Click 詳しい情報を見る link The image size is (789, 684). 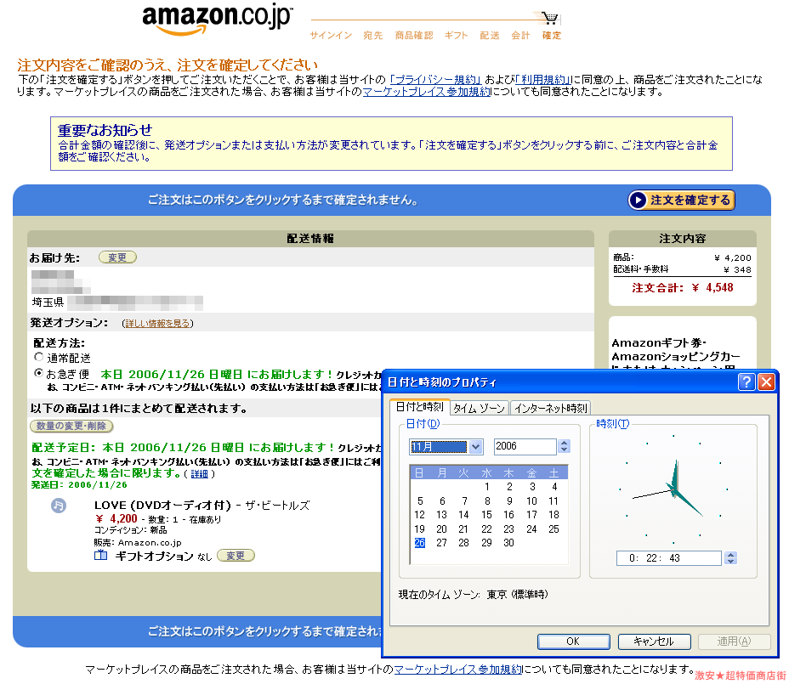[x=157, y=324]
